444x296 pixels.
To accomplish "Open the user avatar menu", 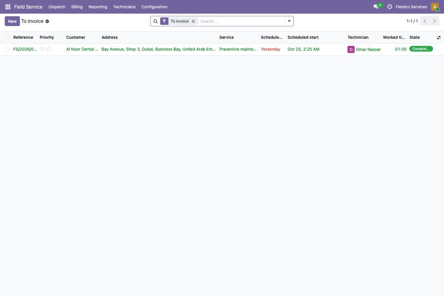I will click(x=435, y=7).
